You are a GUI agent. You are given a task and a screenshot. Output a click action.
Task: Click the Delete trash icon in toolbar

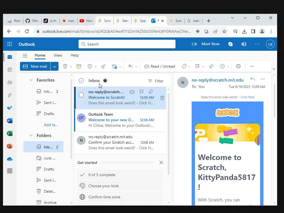point(65,66)
